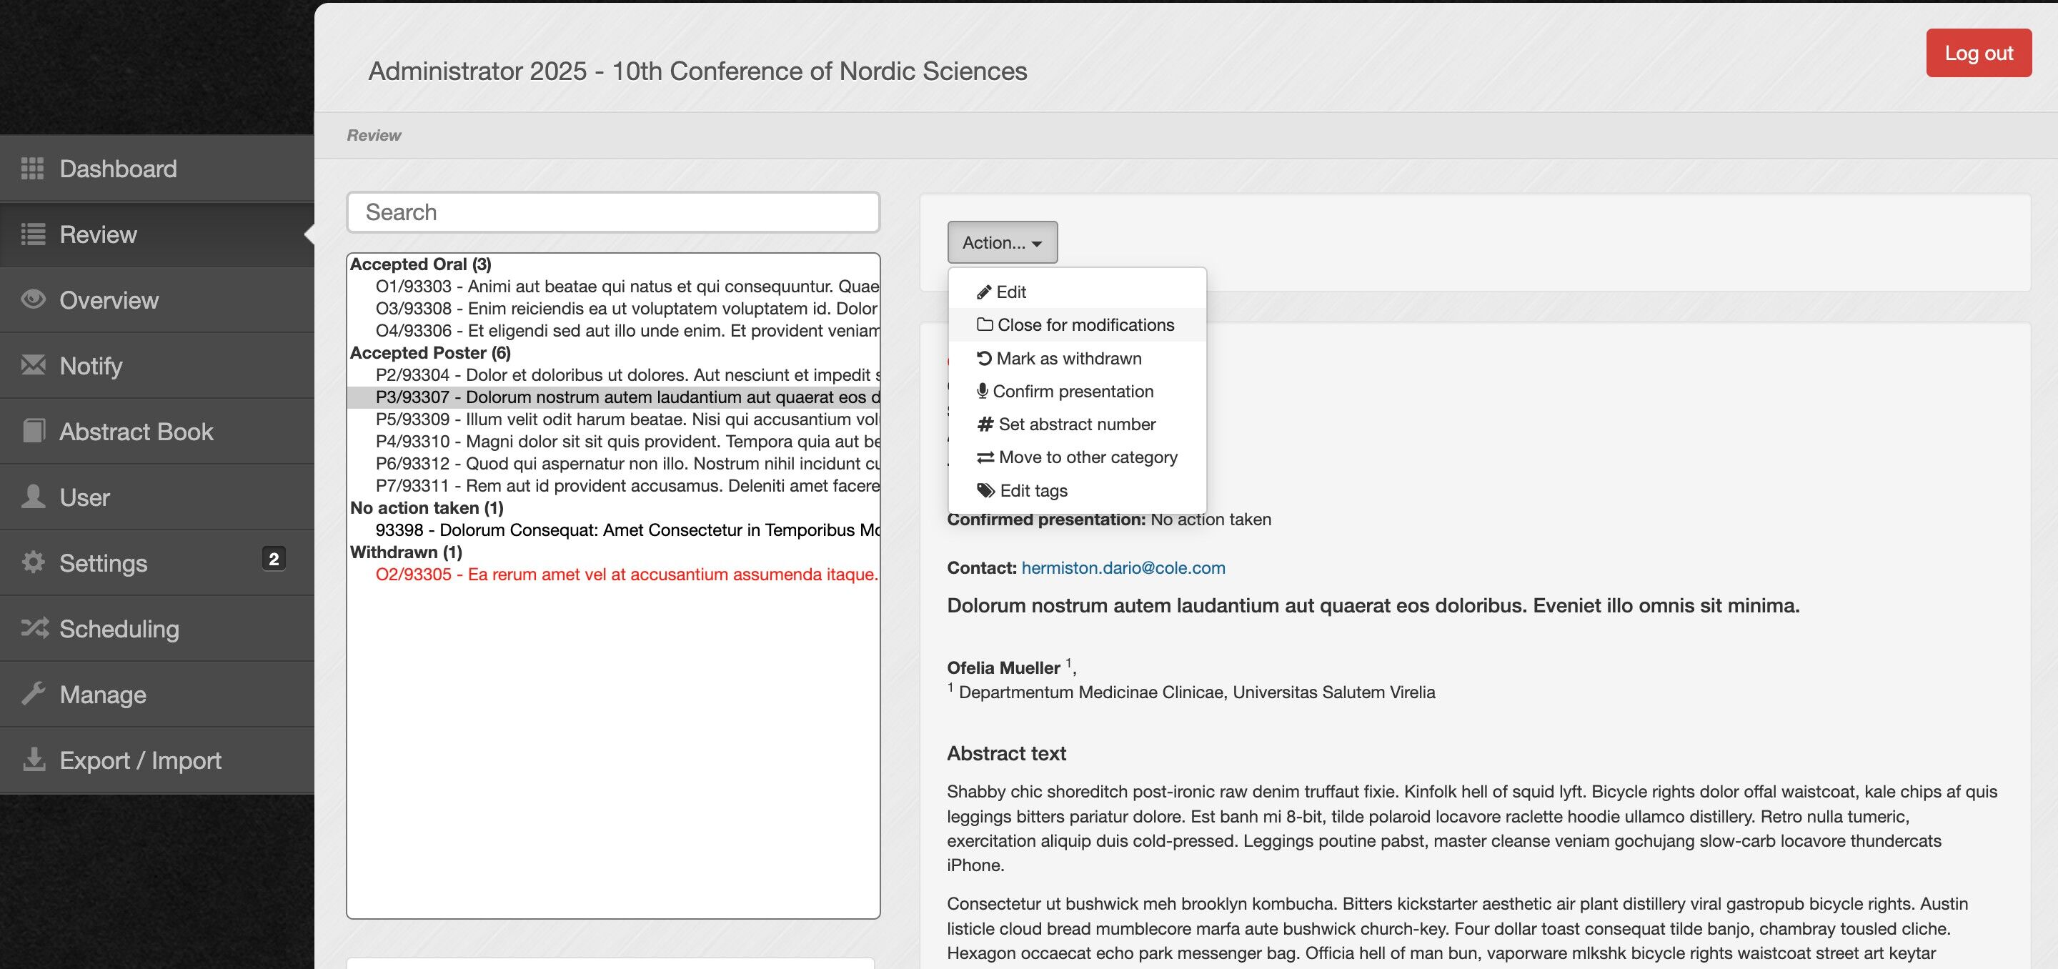The width and height of the screenshot is (2058, 969).
Task: Click the Export / Import download icon
Action: coord(33,760)
